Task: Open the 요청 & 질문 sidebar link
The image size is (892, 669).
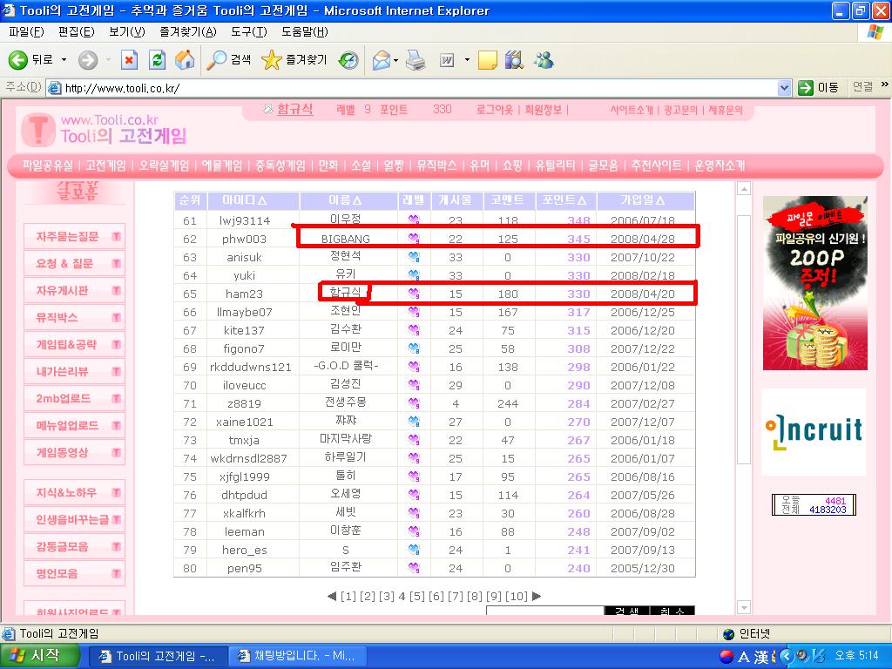Action: tap(64, 263)
